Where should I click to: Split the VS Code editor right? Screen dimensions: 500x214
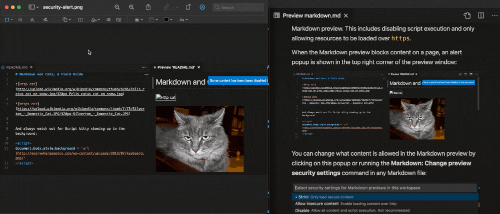(481, 15)
